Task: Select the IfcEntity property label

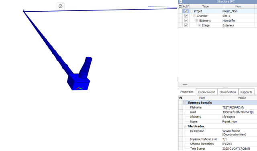Action: (x=196, y=117)
